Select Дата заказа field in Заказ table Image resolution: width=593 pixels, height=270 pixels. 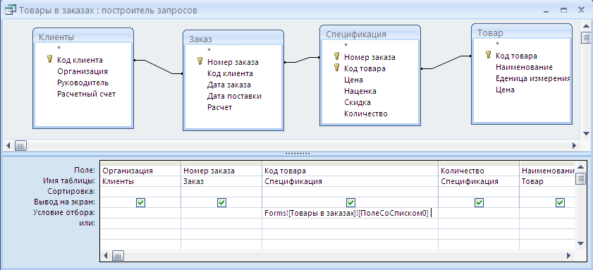click(x=228, y=85)
